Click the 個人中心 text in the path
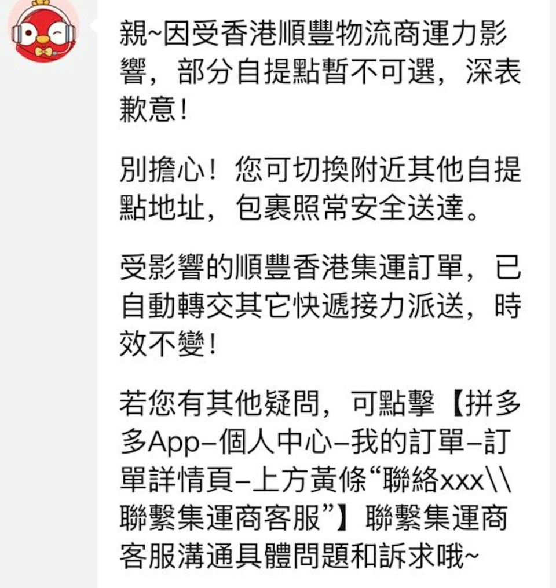556x588 pixels. [276, 443]
